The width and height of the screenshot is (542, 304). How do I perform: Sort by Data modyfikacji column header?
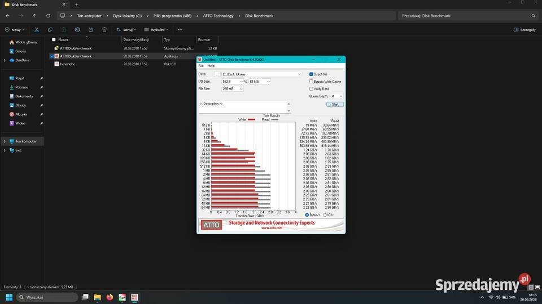coord(136,39)
